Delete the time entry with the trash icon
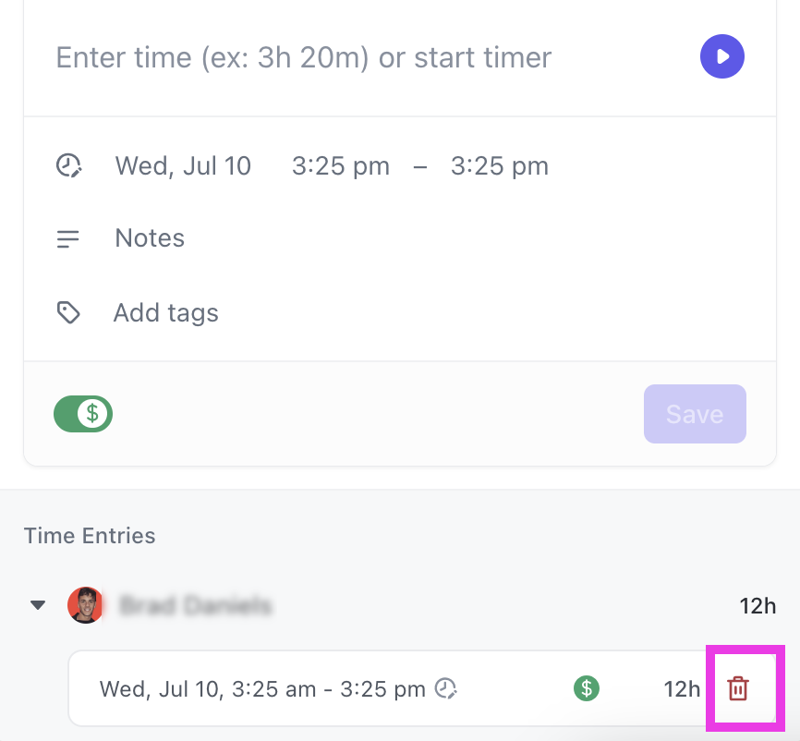The width and height of the screenshot is (800, 741). click(x=739, y=688)
